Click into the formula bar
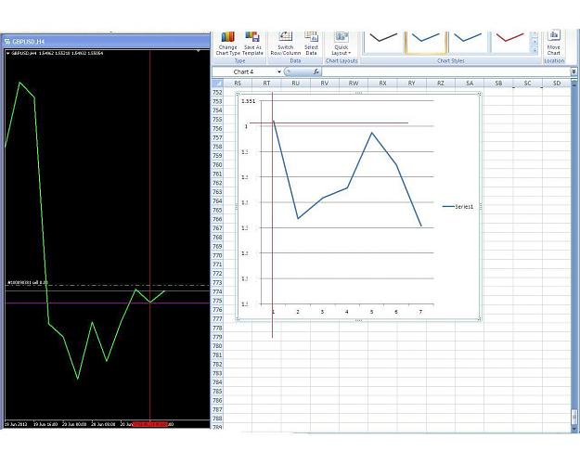Viewport: 580px width, 464px height. [445, 71]
